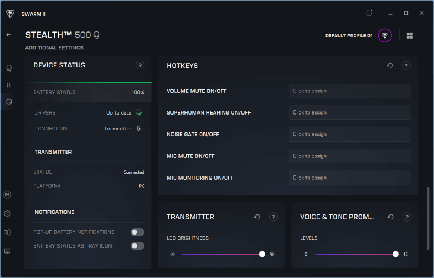
Task: Open Transmitter help icon
Action: point(273,217)
